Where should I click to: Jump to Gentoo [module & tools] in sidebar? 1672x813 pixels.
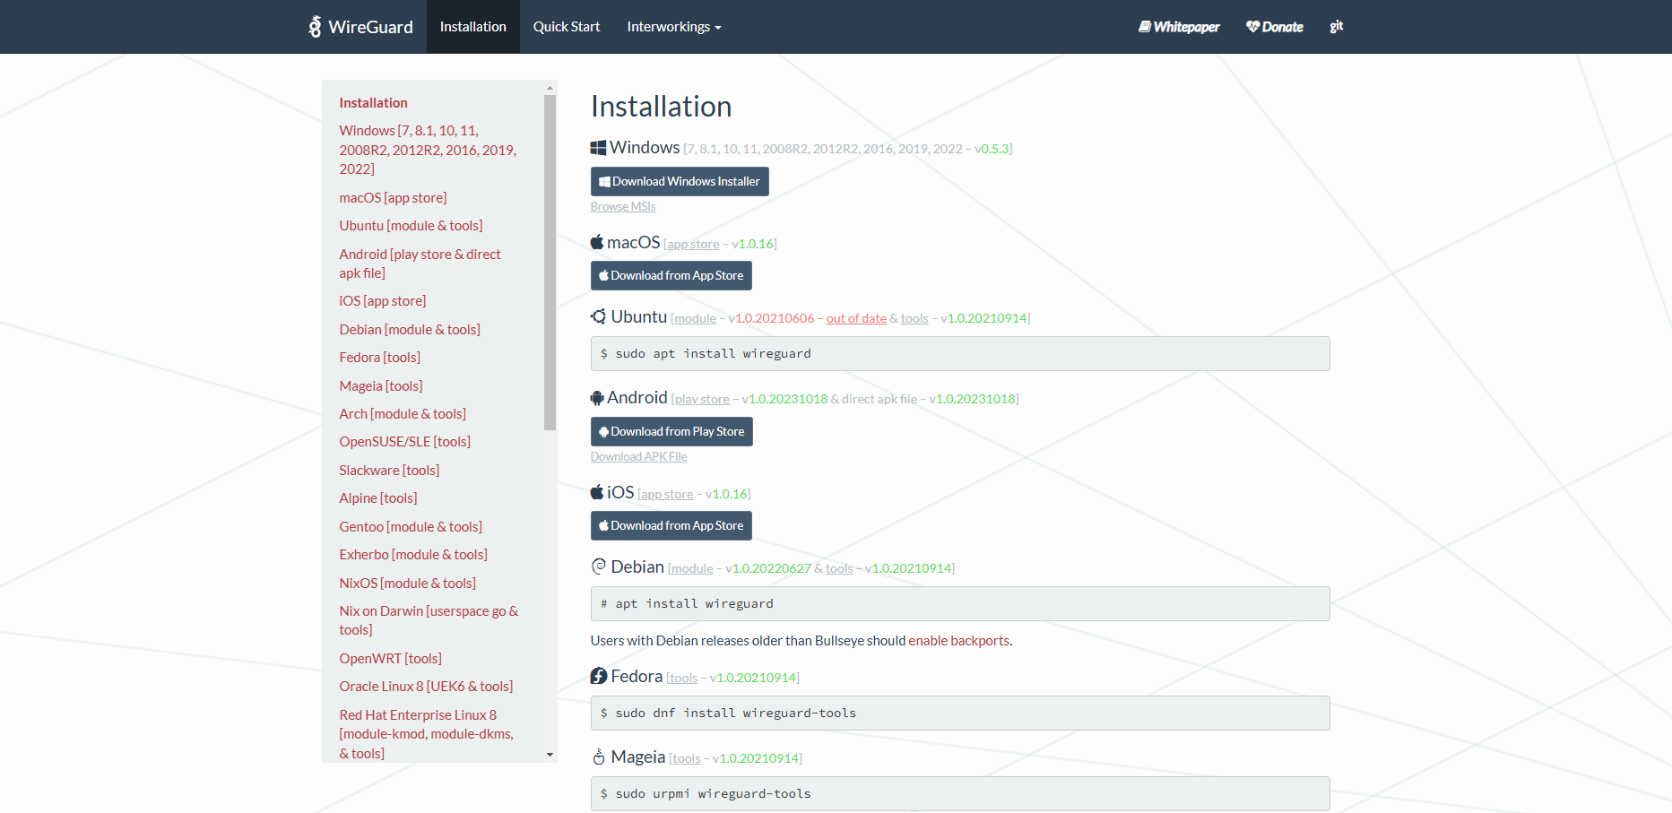(x=411, y=527)
